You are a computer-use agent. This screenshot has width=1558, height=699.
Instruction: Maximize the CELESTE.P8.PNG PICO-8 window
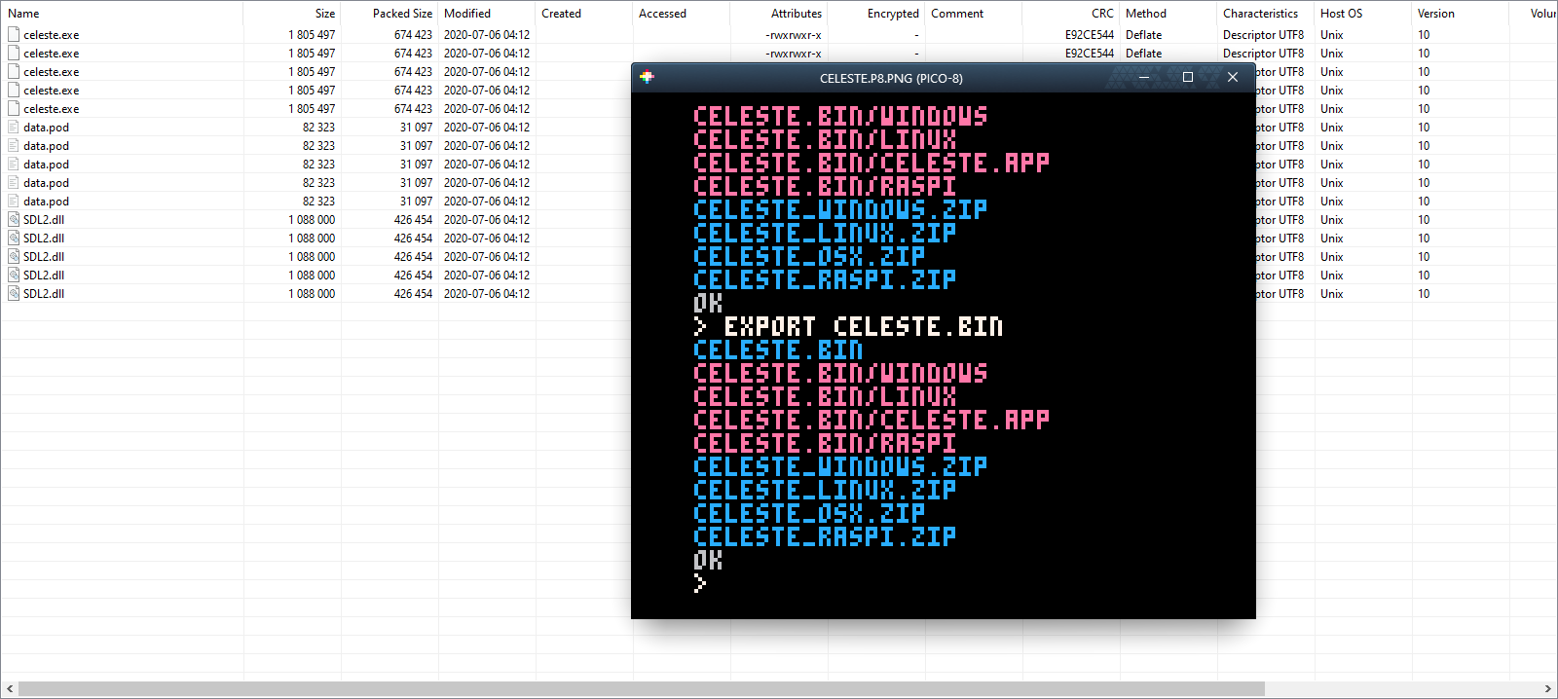tap(1188, 78)
